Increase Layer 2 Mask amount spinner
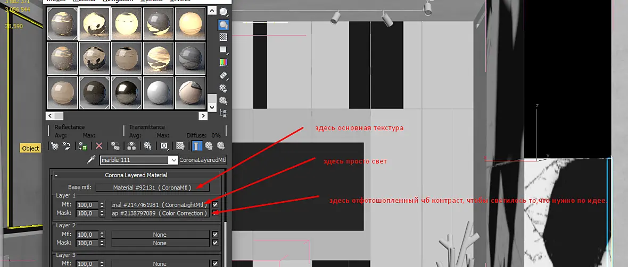Screen dimensions: 628x267 [102, 241]
